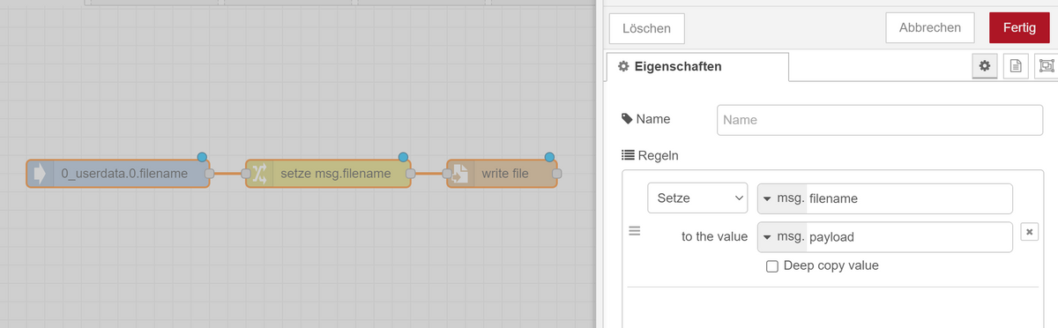Click the input node arrow icon
The image size is (1058, 328).
point(41,174)
